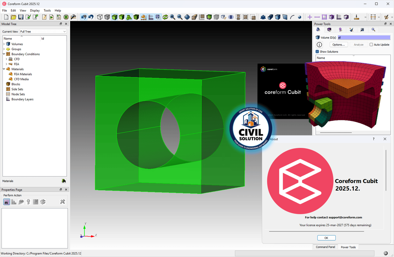Screen dimensions: 394x257
Task: Switch to wireframe cube display icon
Action: pos(100,17)
